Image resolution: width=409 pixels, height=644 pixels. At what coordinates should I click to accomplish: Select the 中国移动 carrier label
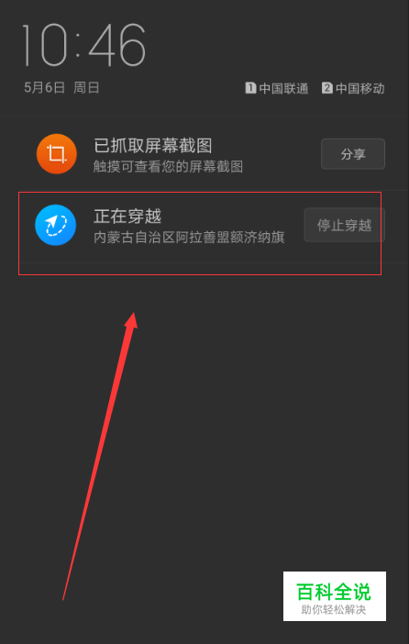[360, 88]
